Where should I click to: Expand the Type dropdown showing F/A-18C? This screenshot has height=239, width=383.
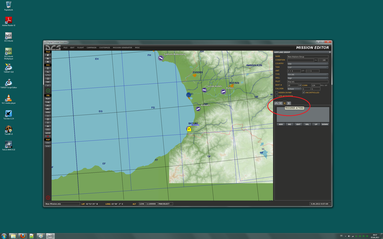308,75
